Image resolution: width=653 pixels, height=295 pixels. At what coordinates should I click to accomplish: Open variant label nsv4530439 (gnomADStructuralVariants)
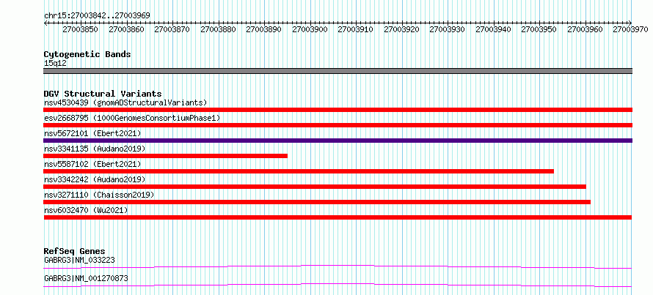pos(125,102)
